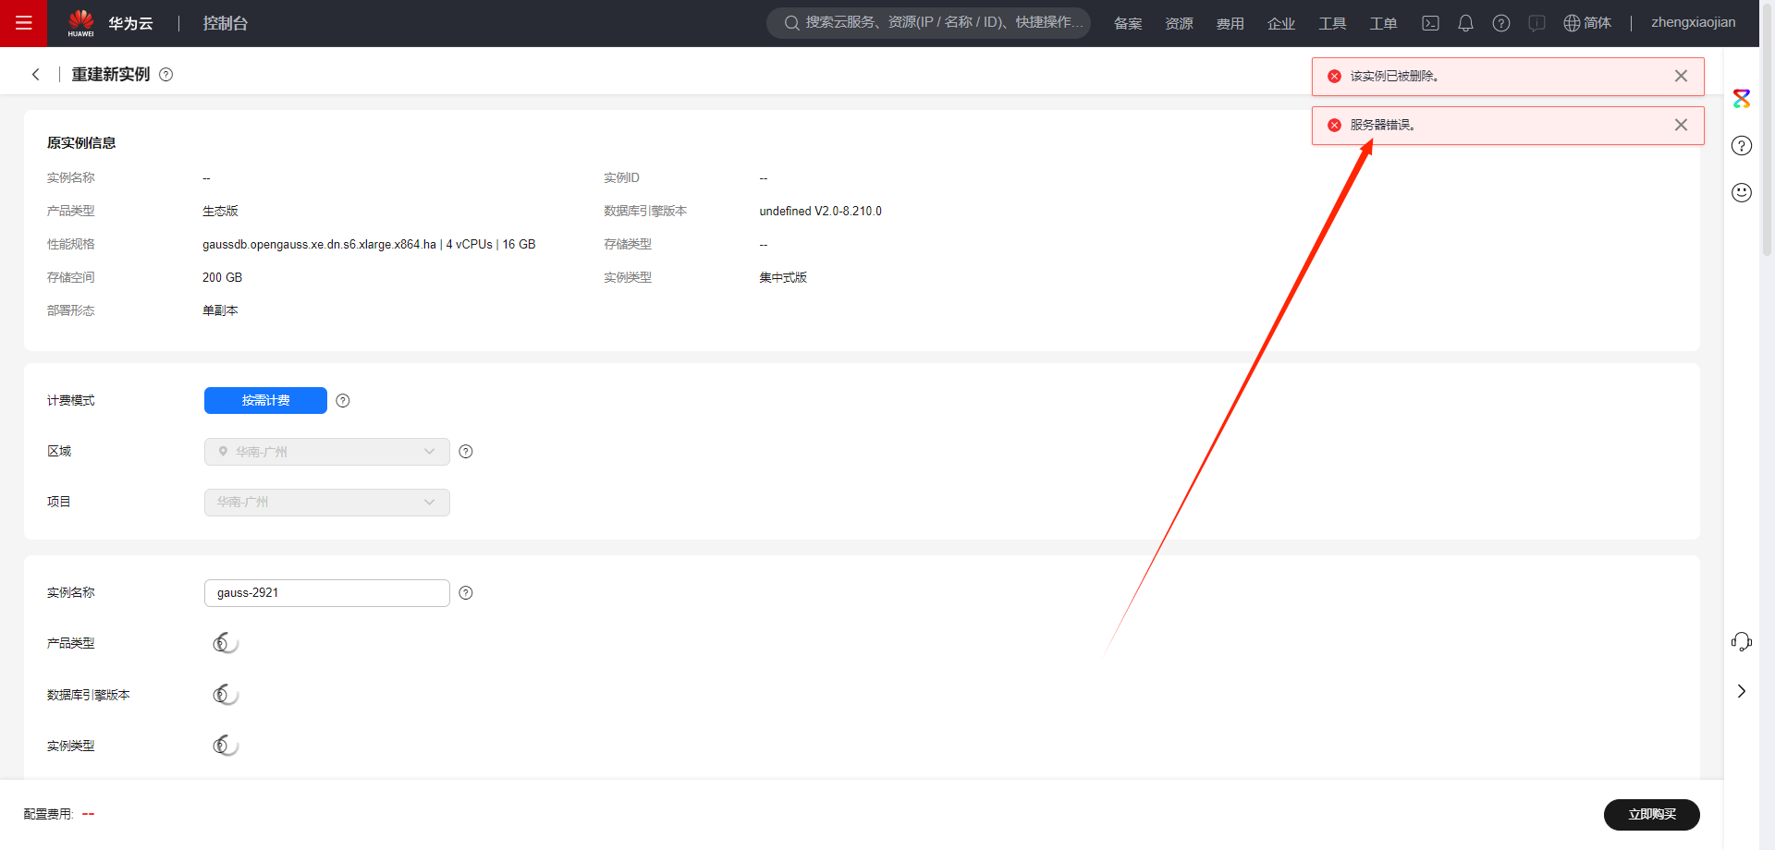Focus the top cloud service search box

[x=928, y=22]
